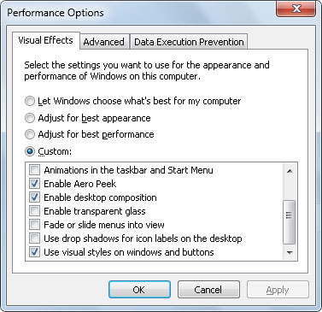
Task: Confirm settings with the OK button
Action: 139,290
